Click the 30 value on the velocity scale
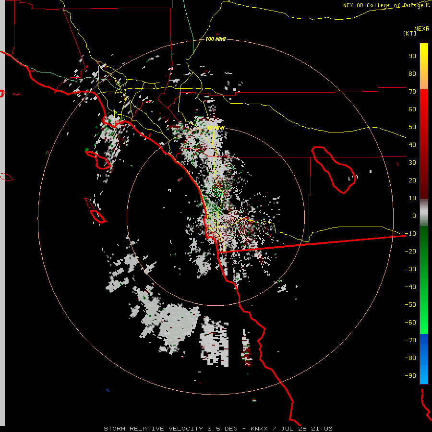The width and height of the screenshot is (432, 432). coord(412,163)
